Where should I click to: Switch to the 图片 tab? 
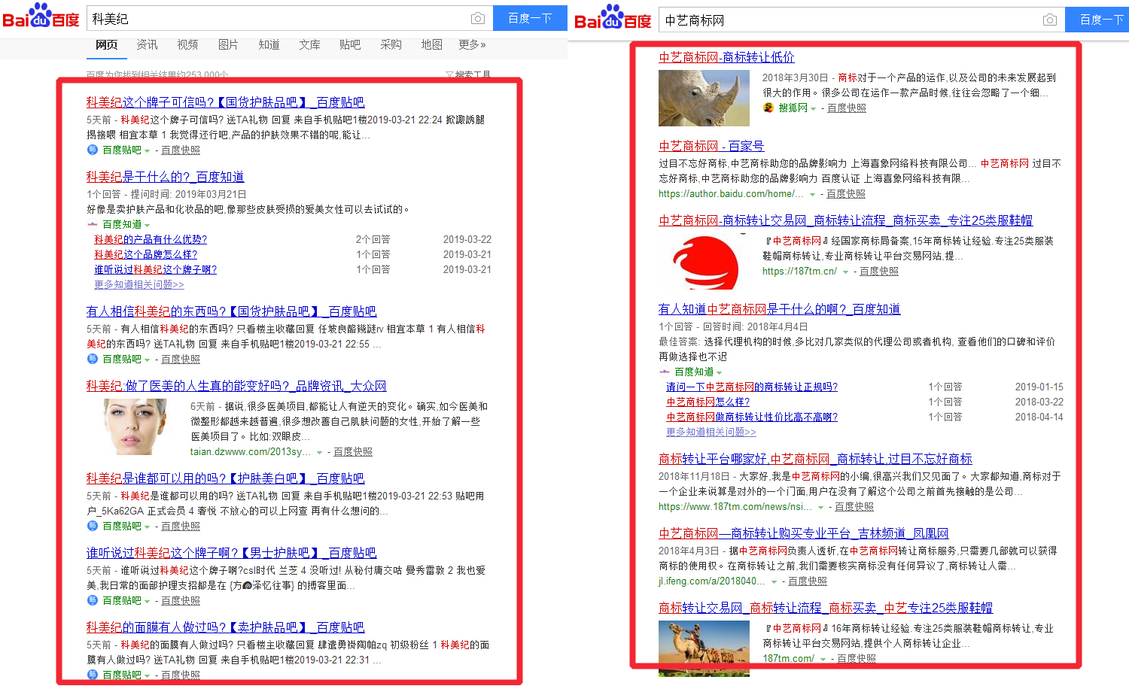(x=228, y=44)
